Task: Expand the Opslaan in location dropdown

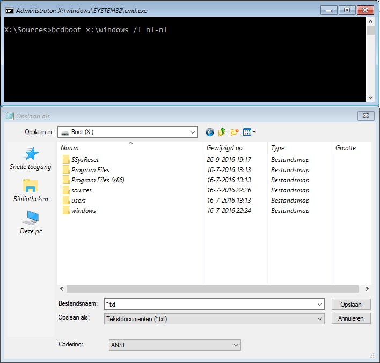Action: (193, 132)
